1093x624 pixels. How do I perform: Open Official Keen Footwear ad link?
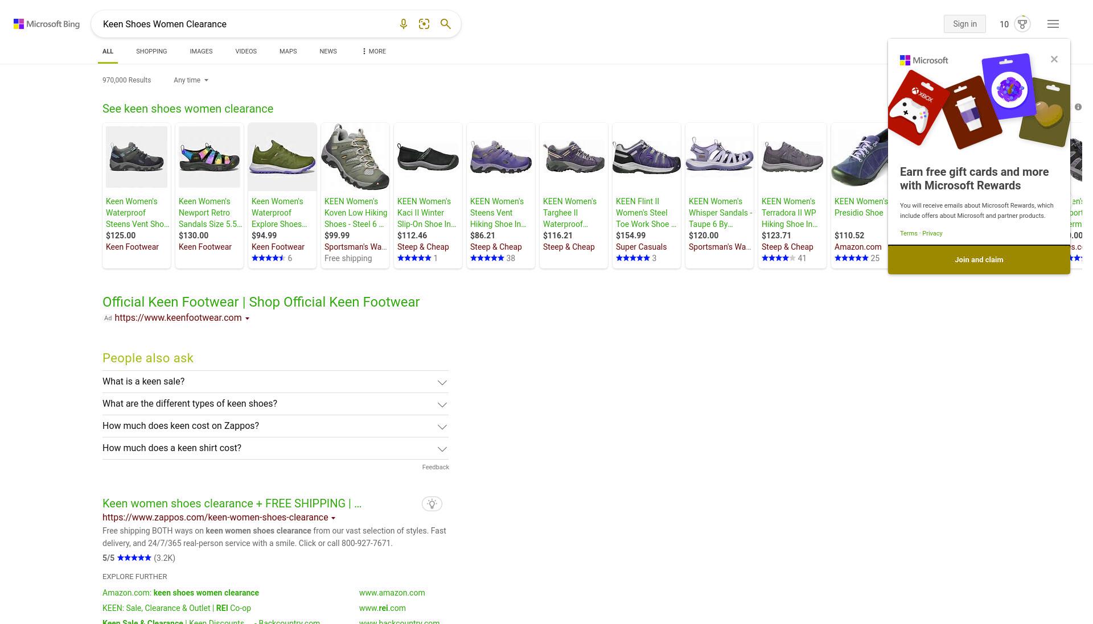pyautogui.click(x=261, y=302)
